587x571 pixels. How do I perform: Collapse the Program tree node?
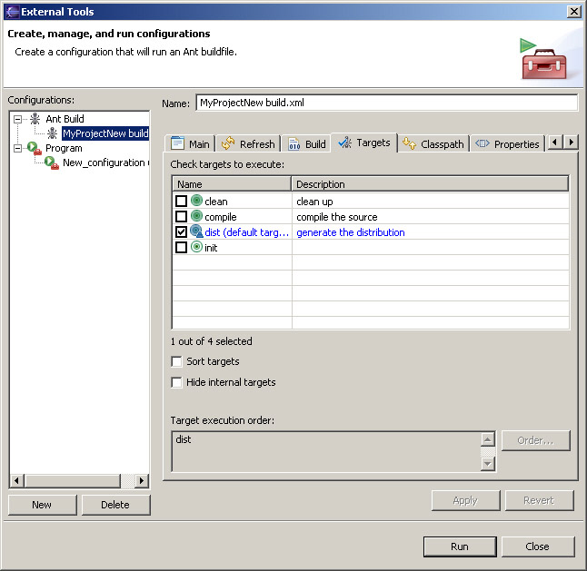coord(17,148)
